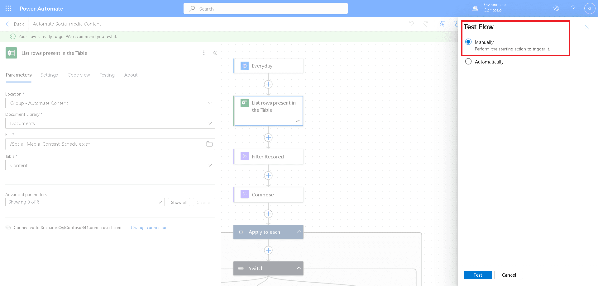Click the blue Test button
The height and width of the screenshot is (286, 598).
pyautogui.click(x=477, y=275)
